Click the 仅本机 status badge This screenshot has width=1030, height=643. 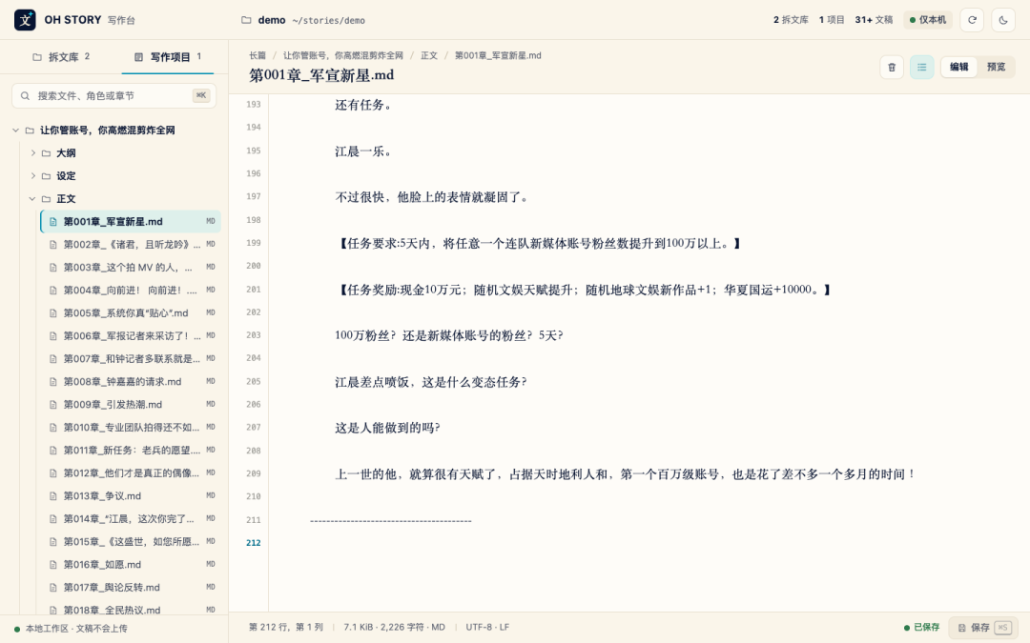pos(928,20)
